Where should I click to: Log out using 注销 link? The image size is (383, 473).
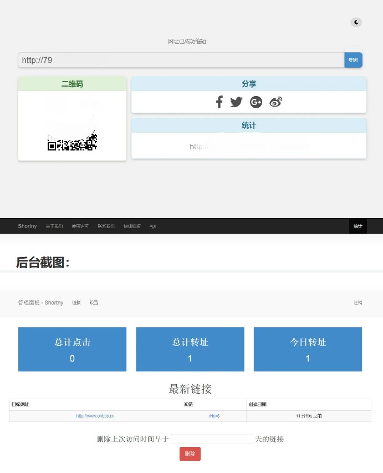point(358,303)
